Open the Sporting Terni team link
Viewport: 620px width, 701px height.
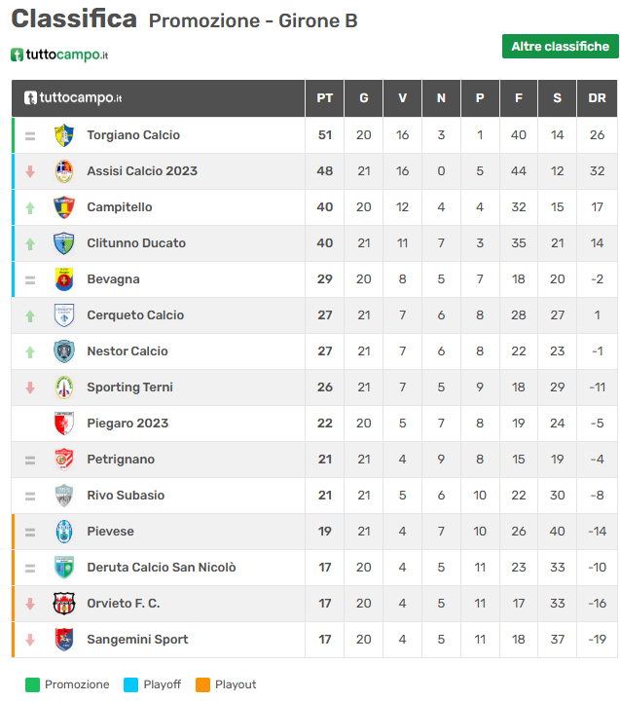click(x=129, y=387)
